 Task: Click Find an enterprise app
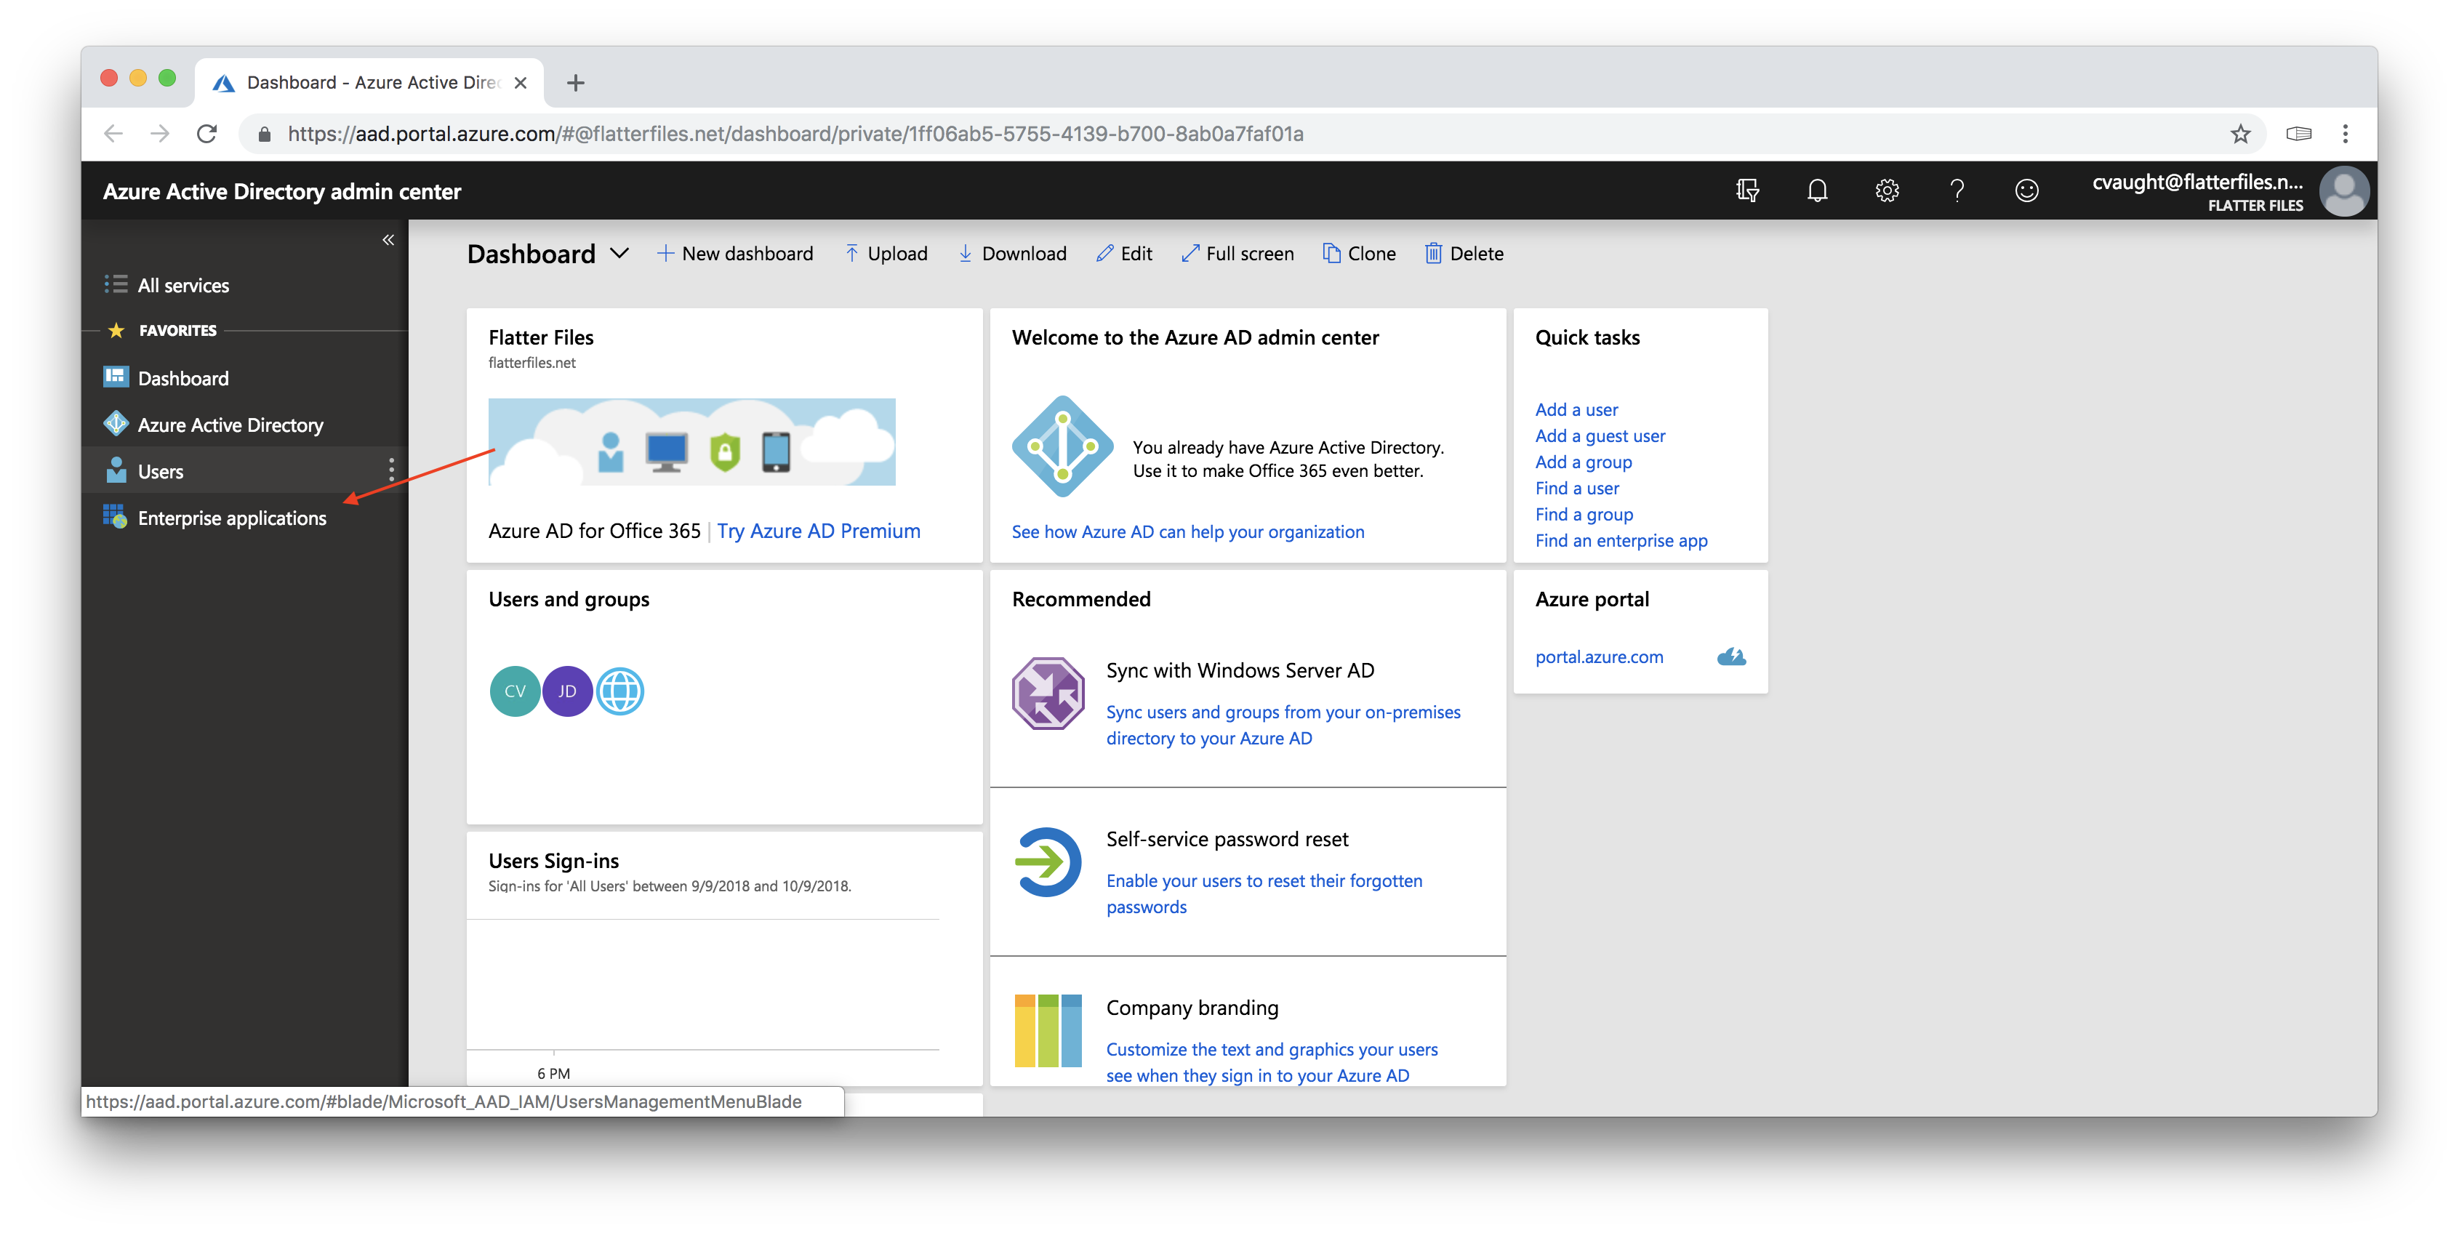[x=1621, y=540]
